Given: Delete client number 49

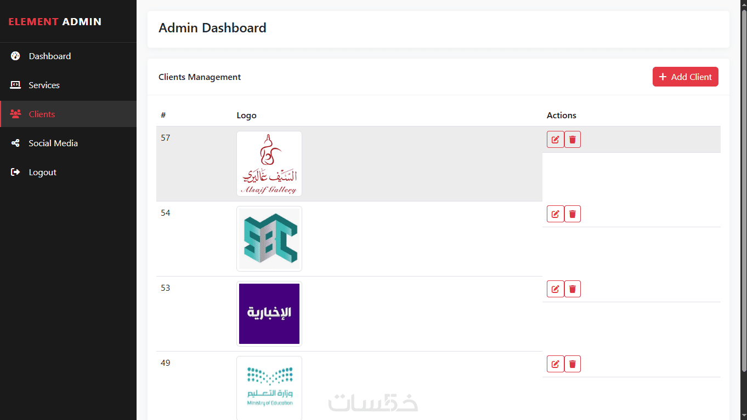Looking at the screenshot, I should pyautogui.click(x=573, y=364).
